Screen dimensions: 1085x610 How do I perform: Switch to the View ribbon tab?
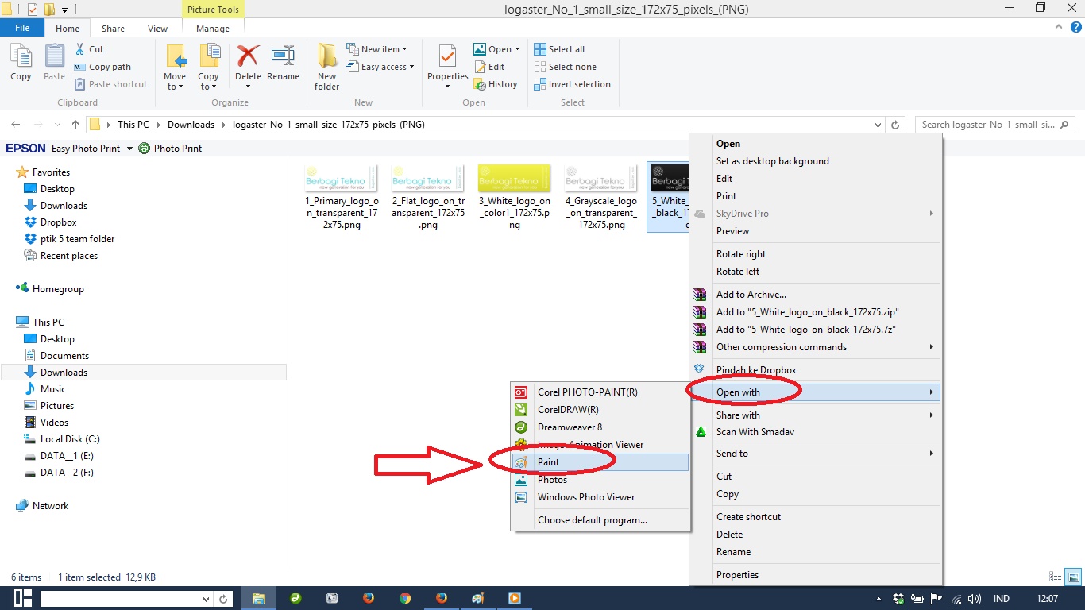tap(158, 29)
